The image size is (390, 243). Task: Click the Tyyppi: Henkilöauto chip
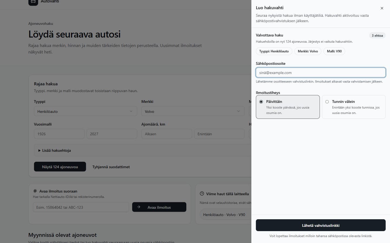point(274,51)
